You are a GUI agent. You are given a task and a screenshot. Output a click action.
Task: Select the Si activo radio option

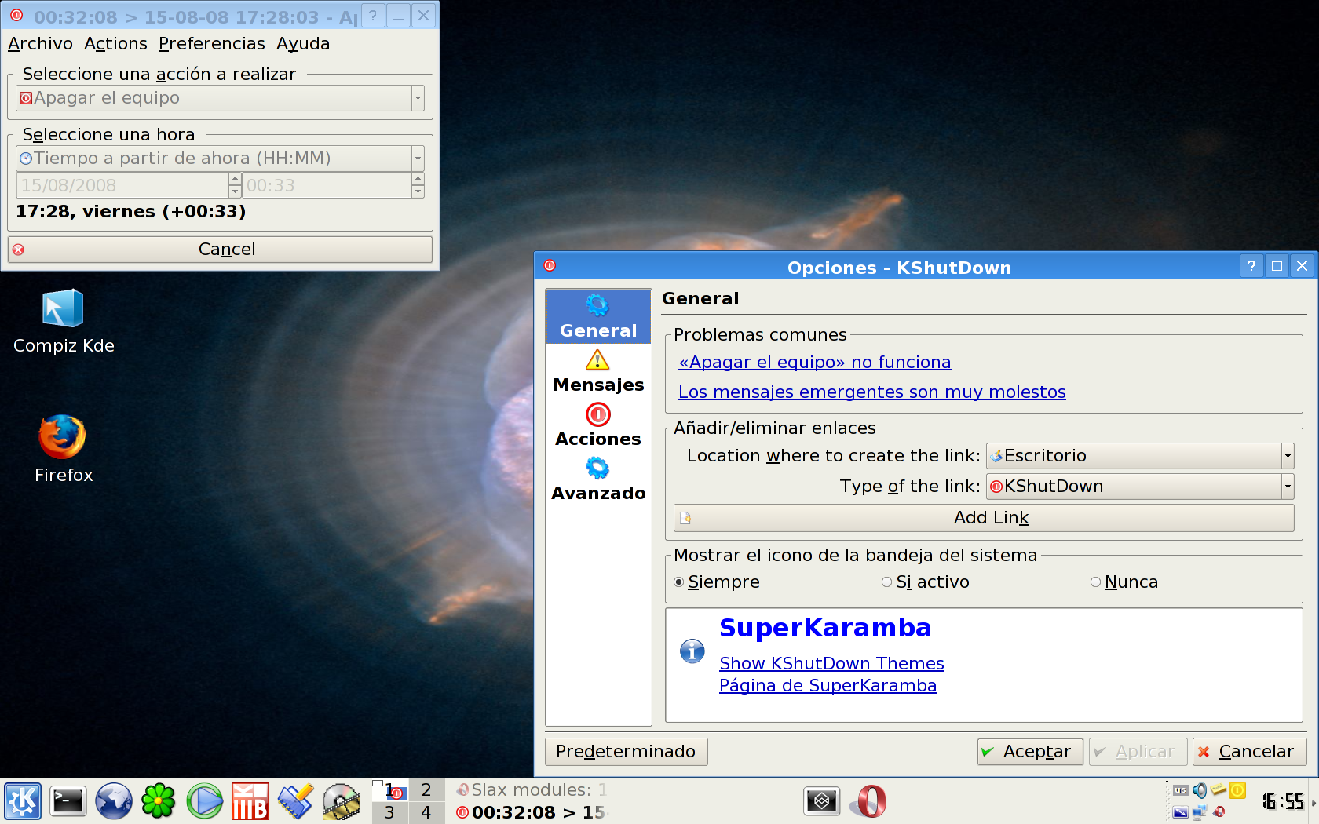(x=887, y=582)
